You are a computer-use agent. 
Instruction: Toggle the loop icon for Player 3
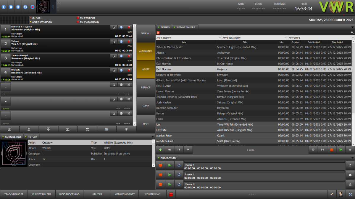(x=178, y=184)
